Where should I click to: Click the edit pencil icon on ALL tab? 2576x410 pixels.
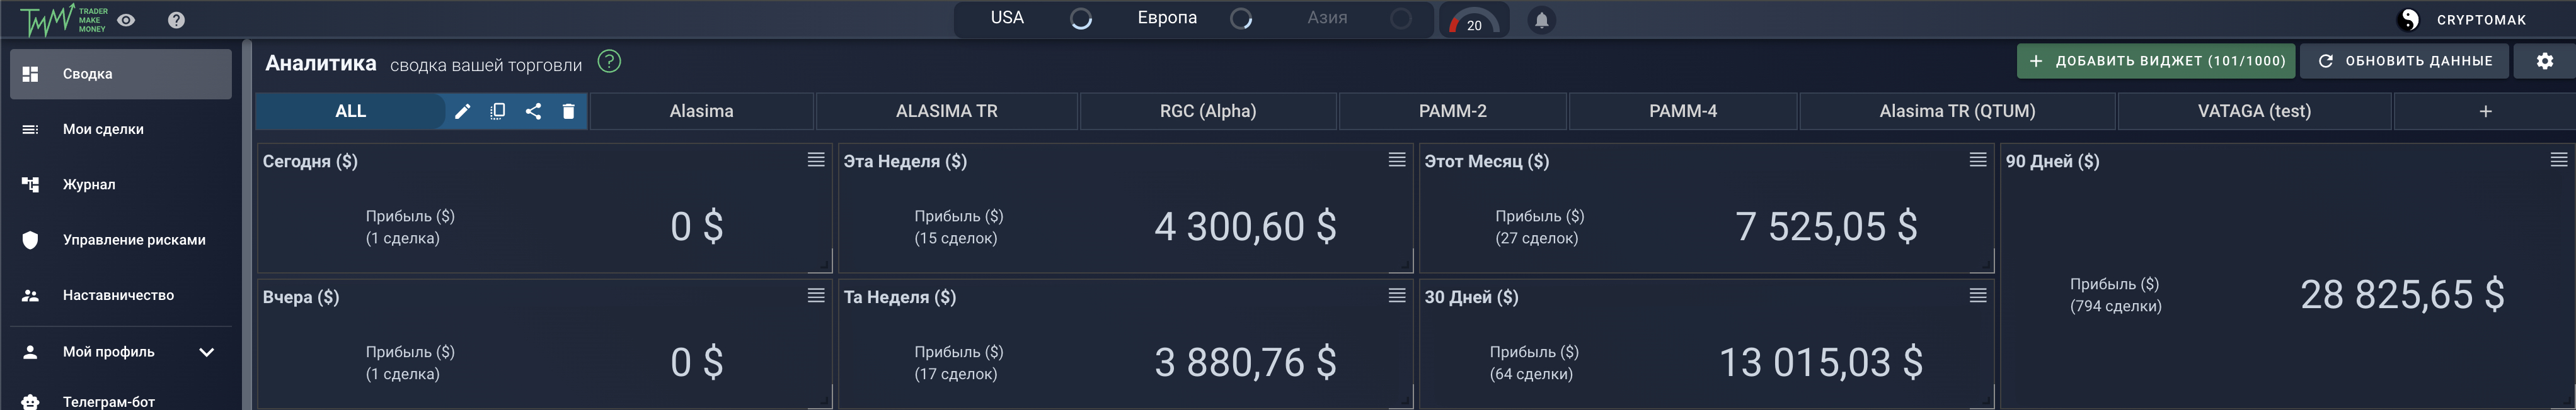click(x=462, y=112)
